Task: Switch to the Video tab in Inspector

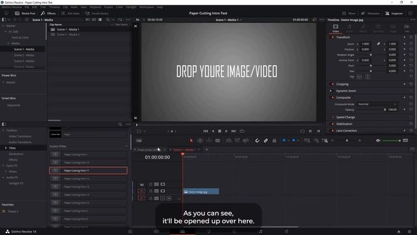Action: (x=336, y=28)
